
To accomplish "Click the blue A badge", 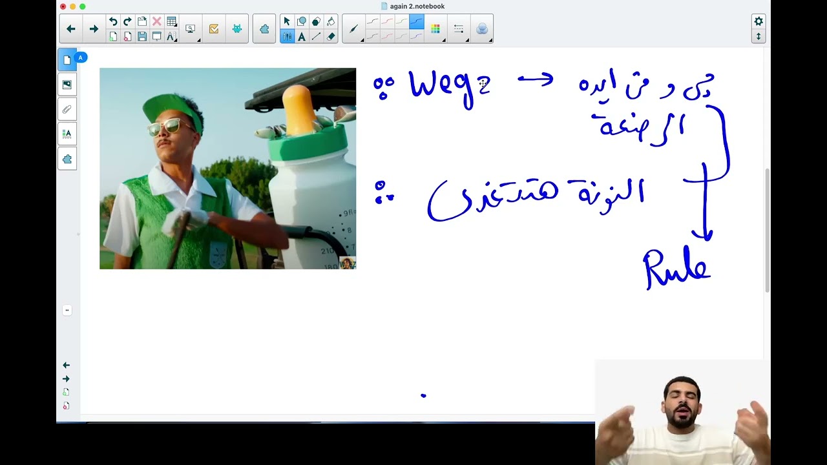I will pos(81,57).
